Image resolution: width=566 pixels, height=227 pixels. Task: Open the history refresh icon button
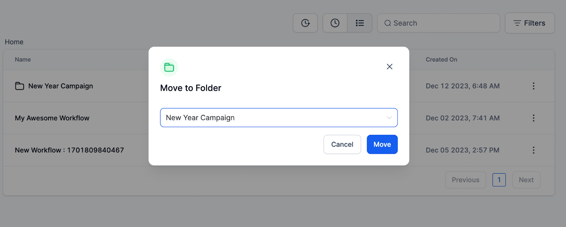tap(305, 23)
